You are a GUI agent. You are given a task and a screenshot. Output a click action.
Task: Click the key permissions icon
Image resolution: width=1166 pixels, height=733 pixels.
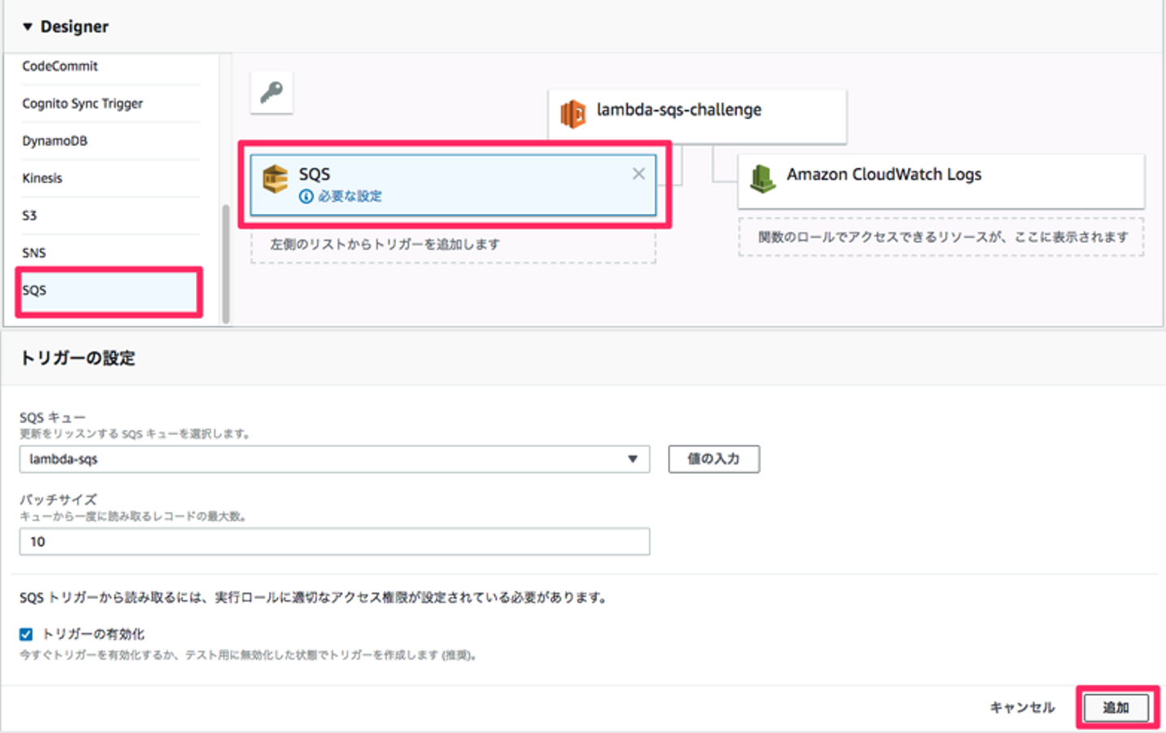coord(271,92)
